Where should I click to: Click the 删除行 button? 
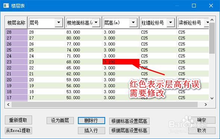pos(91,120)
